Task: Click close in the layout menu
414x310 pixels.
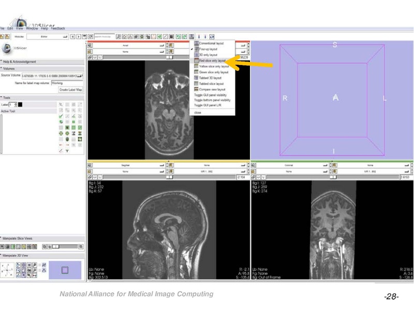Action: [198, 113]
